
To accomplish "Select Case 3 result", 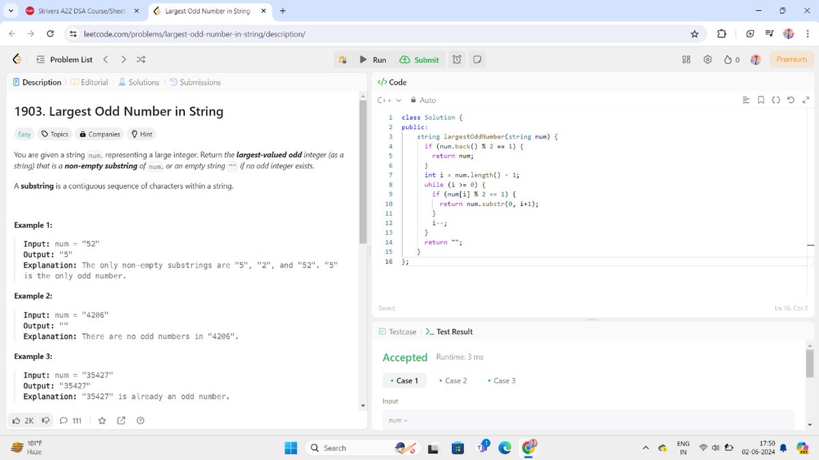I will click(502, 381).
